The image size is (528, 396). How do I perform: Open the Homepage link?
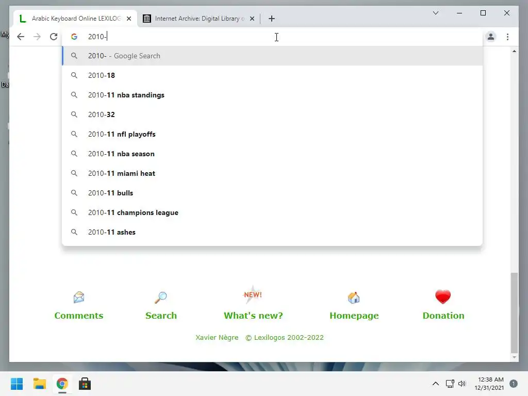354,316
